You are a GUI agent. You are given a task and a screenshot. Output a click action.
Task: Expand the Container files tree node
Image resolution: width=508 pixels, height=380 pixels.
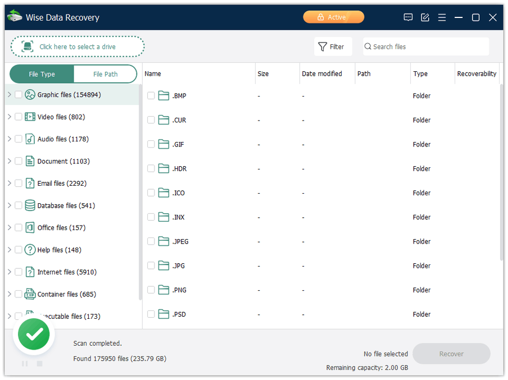coord(10,294)
